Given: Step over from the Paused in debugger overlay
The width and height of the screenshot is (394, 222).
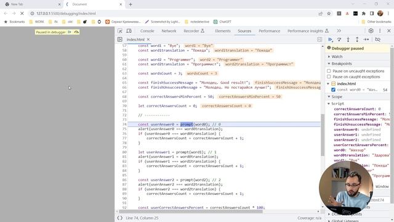Looking at the screenshot, I should [76, 32].
